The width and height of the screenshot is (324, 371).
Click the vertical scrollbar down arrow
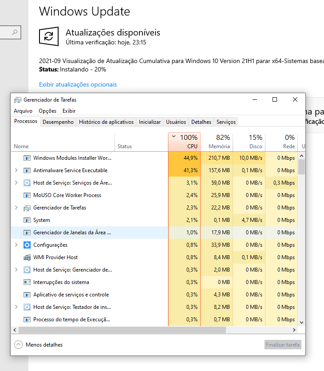point(301,323)
